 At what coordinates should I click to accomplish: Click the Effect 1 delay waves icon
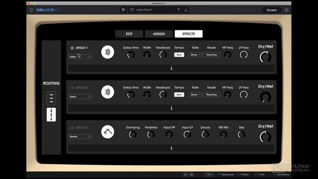coord(107,52)
